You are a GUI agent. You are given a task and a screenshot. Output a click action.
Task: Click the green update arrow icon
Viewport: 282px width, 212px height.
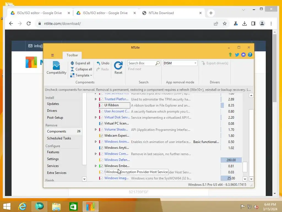click(230, 55)
